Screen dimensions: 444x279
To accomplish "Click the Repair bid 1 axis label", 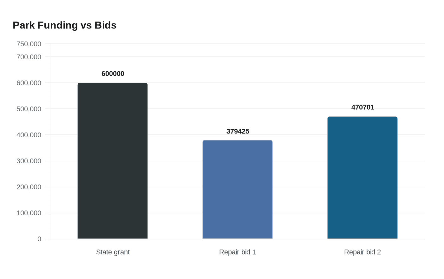I will click(238, 252).
